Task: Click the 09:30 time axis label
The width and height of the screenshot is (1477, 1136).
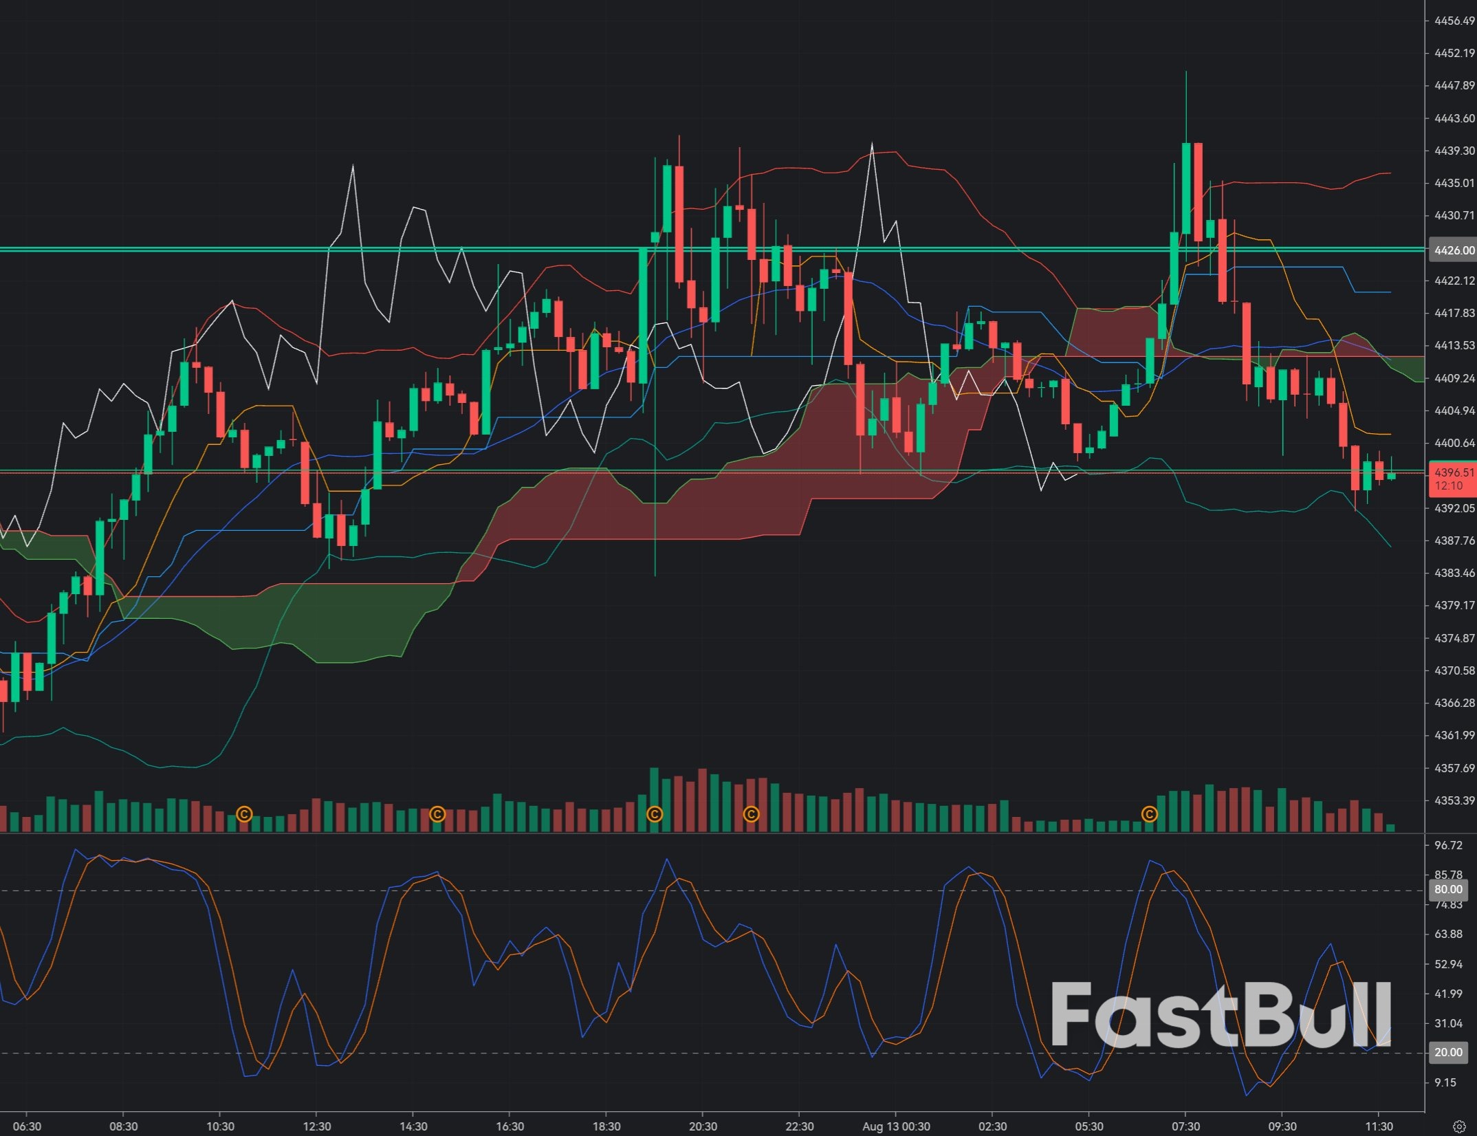Action: coord(1282,1126)
